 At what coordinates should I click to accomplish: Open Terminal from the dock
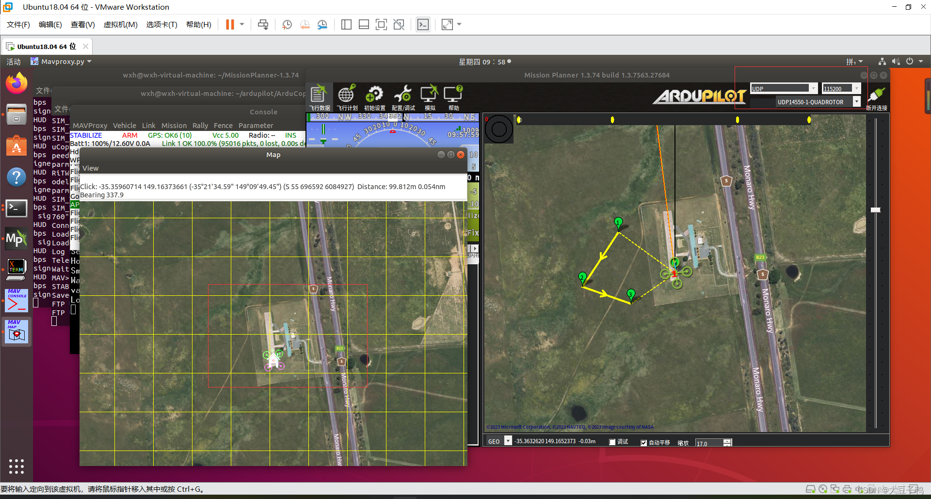(16, 209)
